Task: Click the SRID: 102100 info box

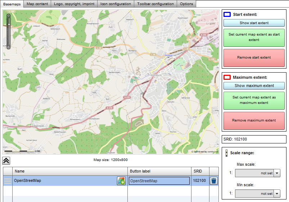Action: 254,139
